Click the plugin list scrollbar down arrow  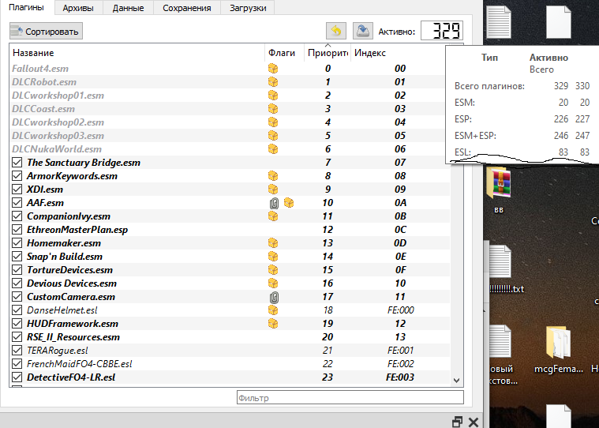pyautogui.click(x=456, y=380)
